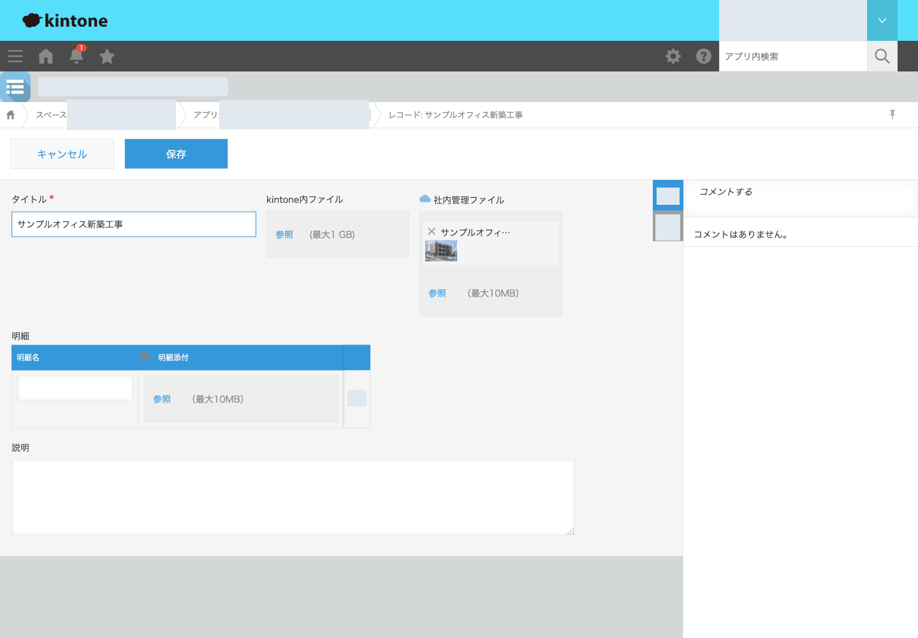Expand the user account dropdown

tap(882, 20)
